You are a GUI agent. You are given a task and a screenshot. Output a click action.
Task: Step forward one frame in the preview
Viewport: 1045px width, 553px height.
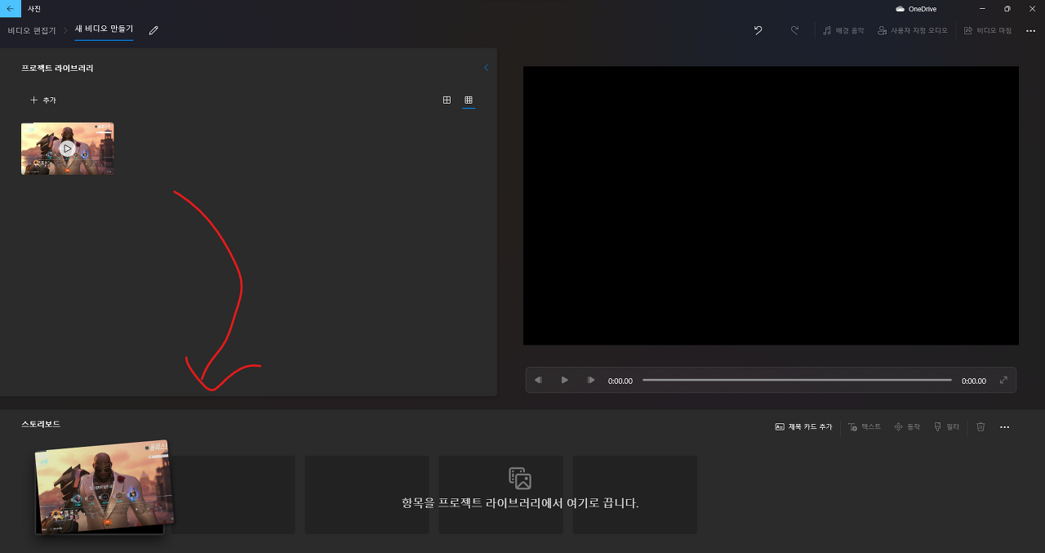(x=591, y=380)
